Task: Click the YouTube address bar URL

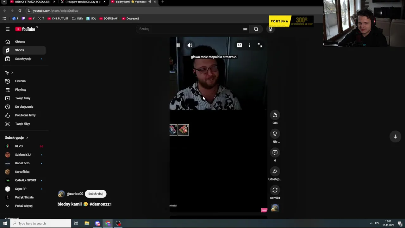Action: coord(56,11)
